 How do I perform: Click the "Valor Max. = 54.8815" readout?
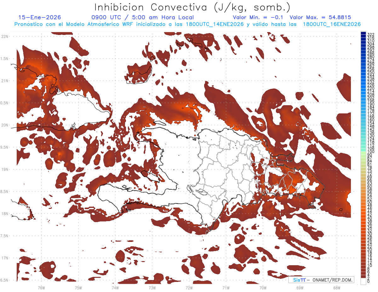click(x=320, y=17)
